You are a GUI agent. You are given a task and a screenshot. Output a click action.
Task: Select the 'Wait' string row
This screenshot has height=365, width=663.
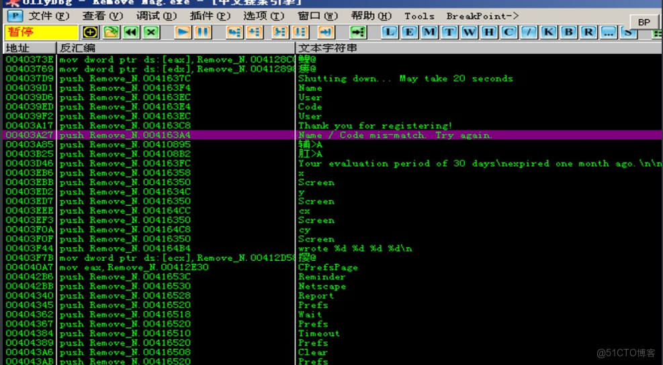pyautogui.click(x=333, y=315)
